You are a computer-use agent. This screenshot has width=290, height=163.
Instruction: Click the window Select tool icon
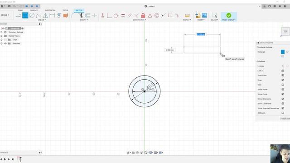[214, 15]
